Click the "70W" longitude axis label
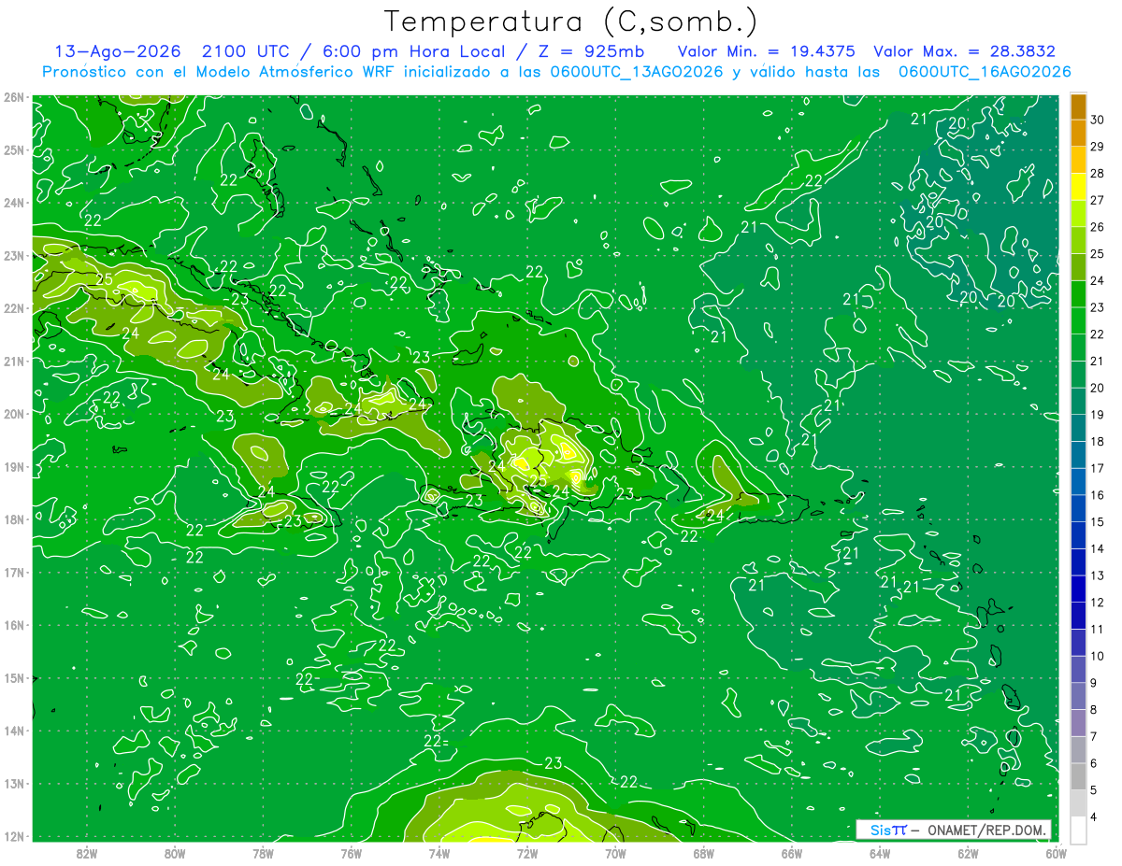Image resolution: width=1122 pixels, height=866 pixels. tap(615, 852)
